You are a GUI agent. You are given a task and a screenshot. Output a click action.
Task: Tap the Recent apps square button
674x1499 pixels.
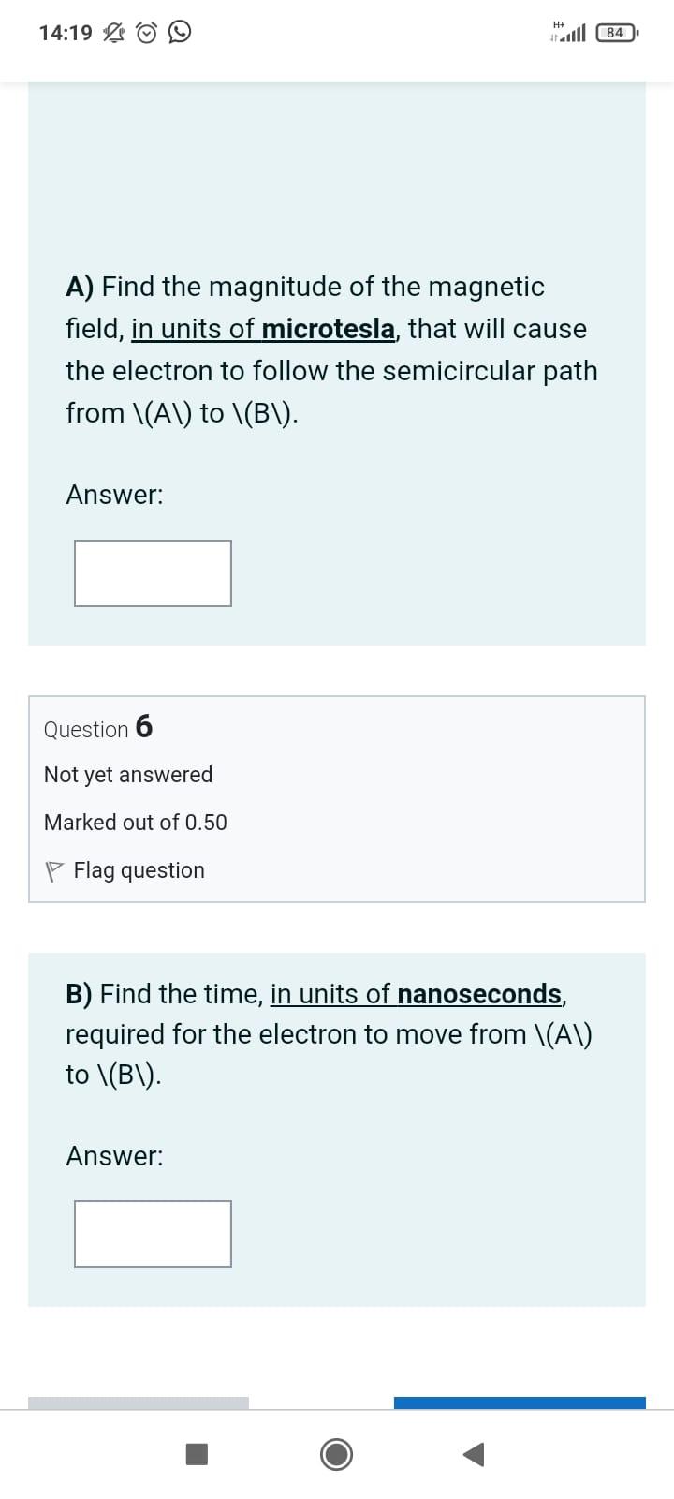[198, 1455]
